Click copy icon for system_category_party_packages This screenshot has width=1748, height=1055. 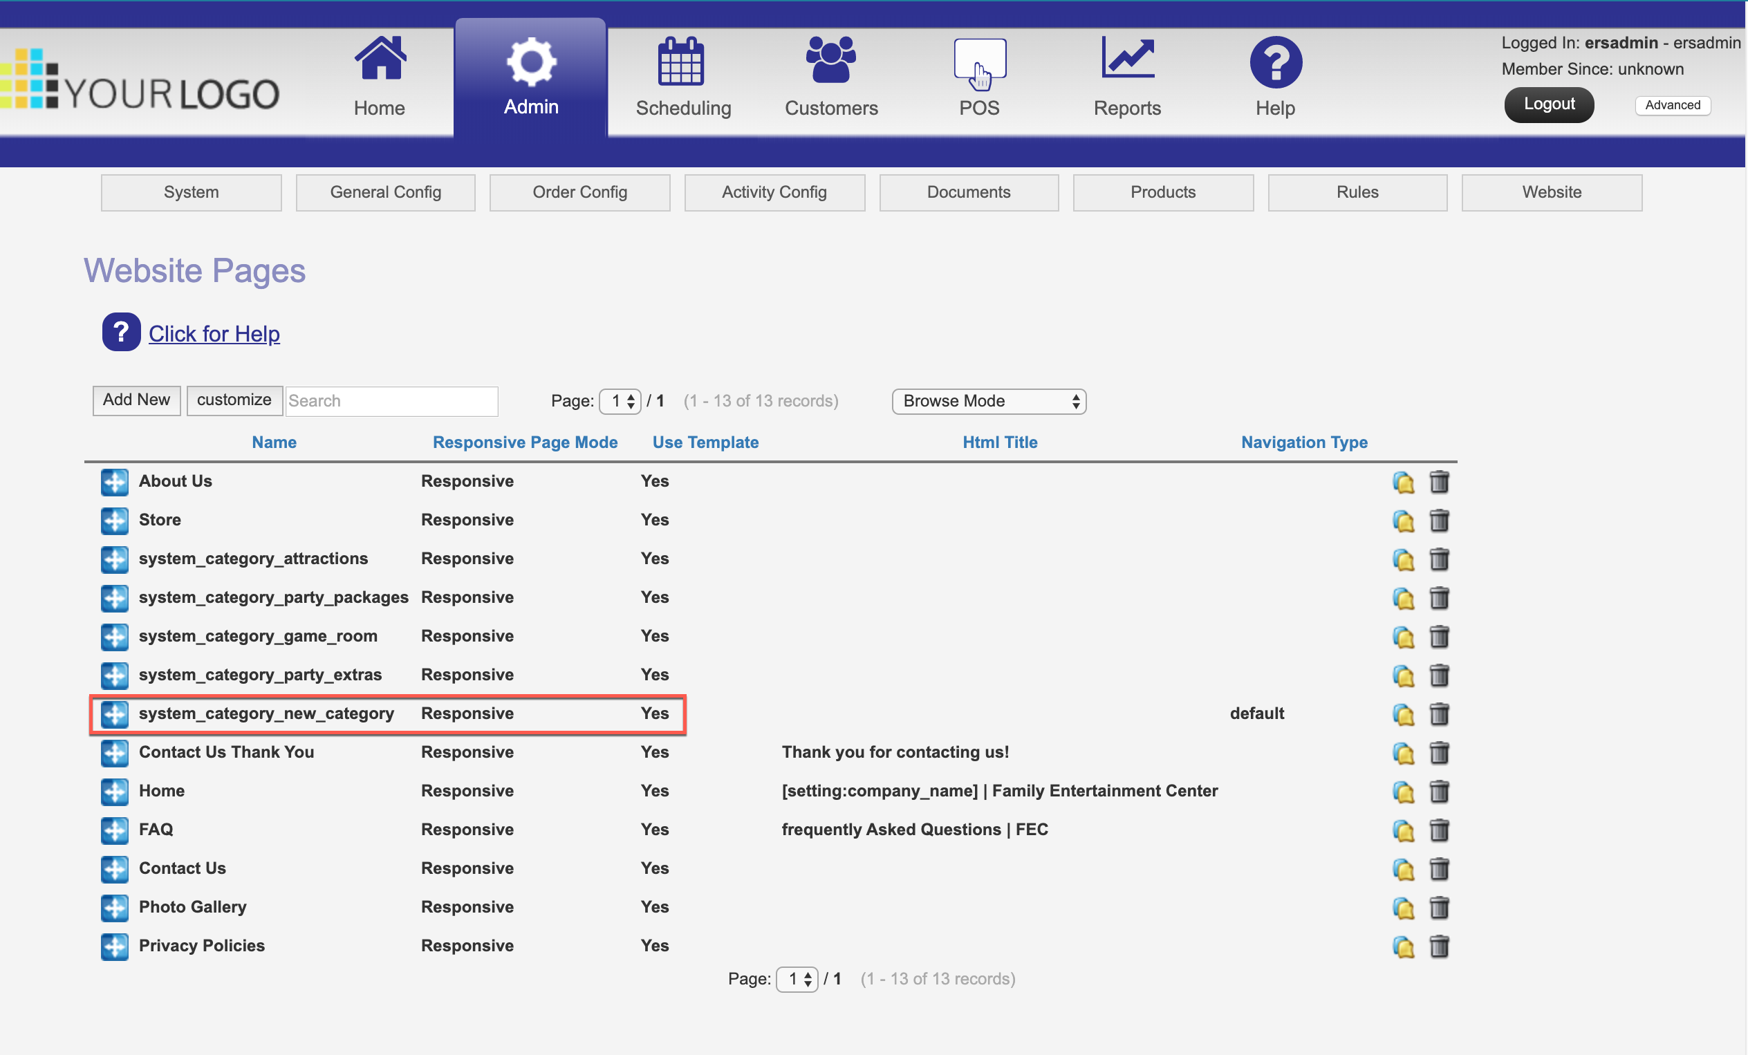click(1403, 599)
